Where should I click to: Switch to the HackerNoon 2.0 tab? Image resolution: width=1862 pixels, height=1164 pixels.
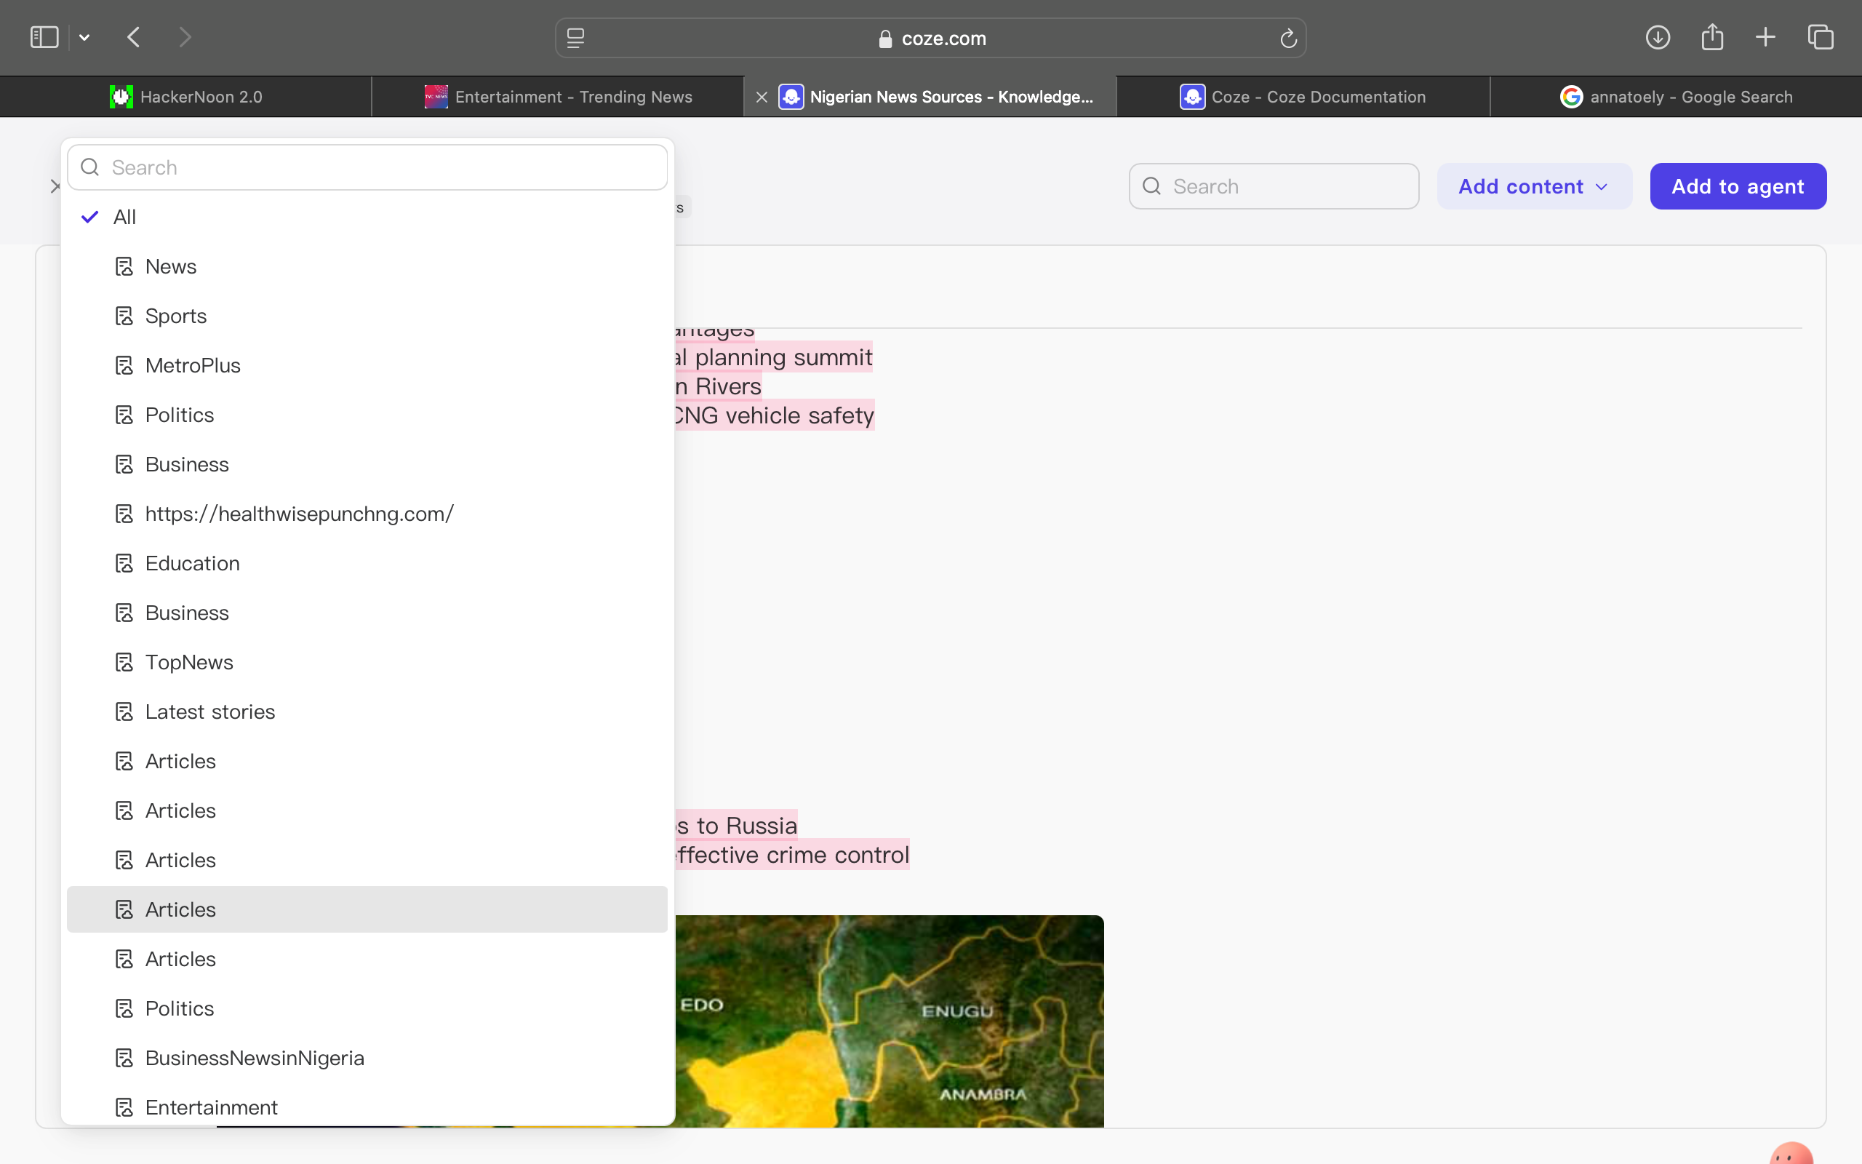point(186,97)
